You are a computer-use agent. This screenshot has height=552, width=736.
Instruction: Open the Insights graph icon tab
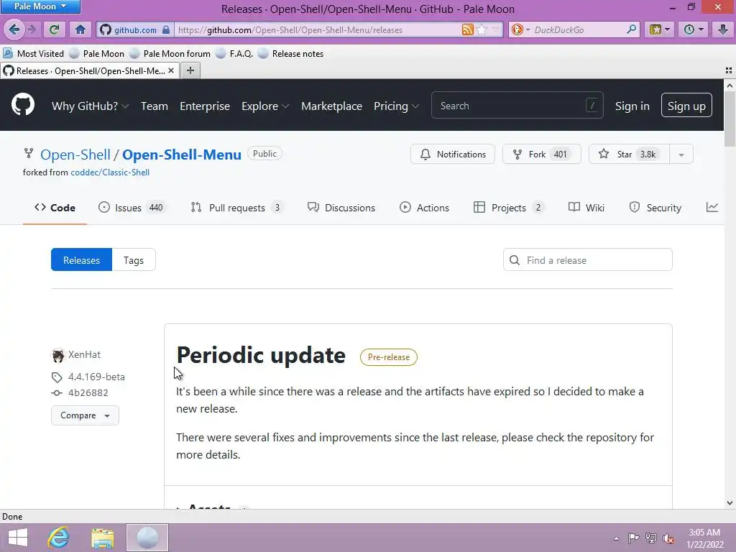coord(712,208)
